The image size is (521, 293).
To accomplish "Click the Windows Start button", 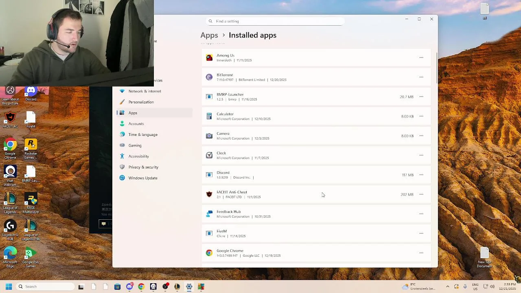I will point(9,286).
